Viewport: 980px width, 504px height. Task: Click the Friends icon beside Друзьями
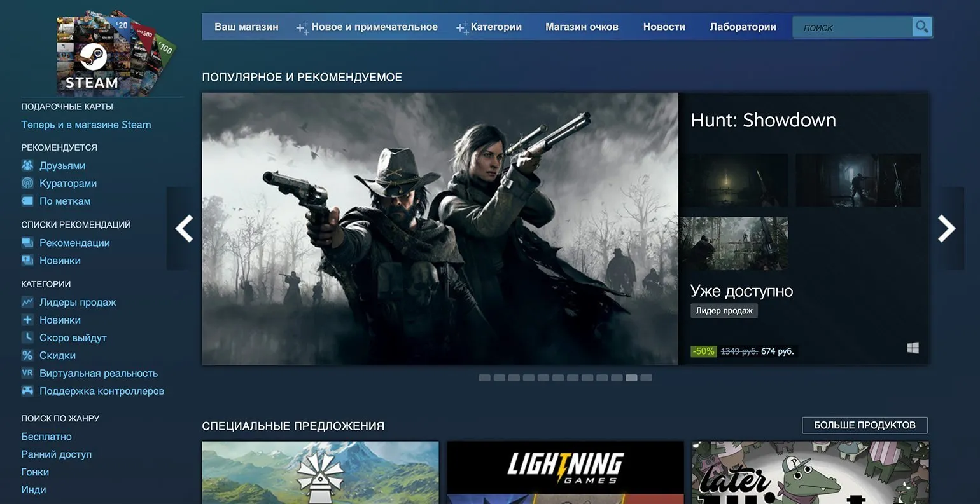click(27, 165)
